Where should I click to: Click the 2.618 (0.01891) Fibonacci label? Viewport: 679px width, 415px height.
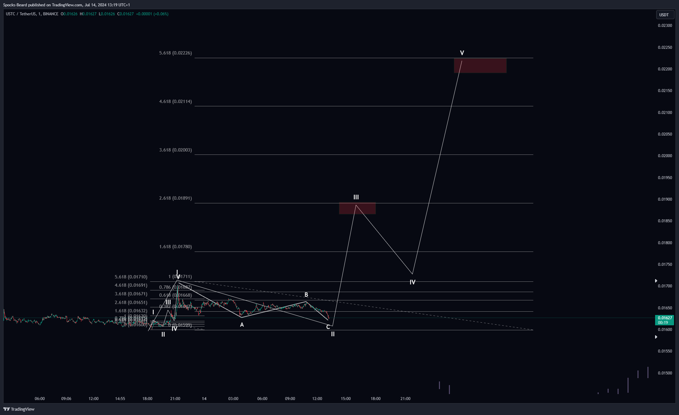[175, 198]
